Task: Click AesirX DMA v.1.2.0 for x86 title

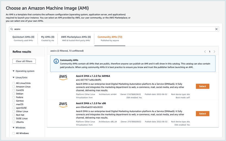Action: pyautogui.click(x=91, y=103)
